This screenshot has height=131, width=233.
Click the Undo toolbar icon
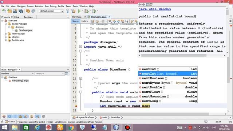tap(28, 11)
